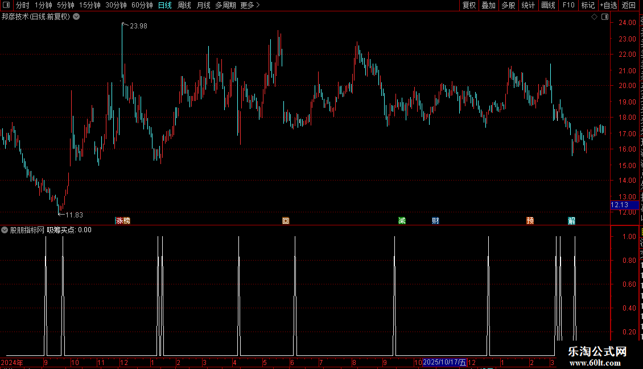Click the 2024年 label on time axis
The width and height of the screenshot is (643, 369).
tap(12, 362)
